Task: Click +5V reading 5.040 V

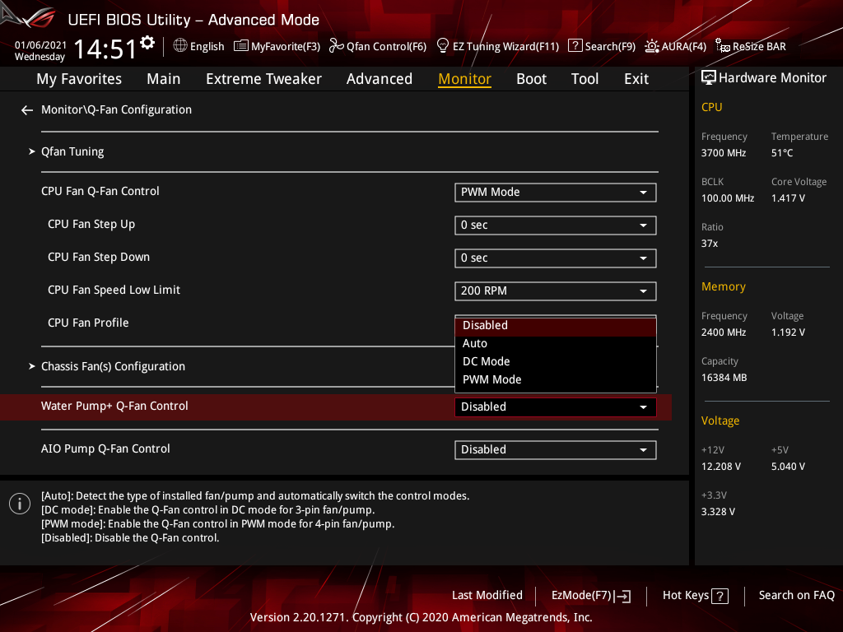Action: [x=788, y=467]
